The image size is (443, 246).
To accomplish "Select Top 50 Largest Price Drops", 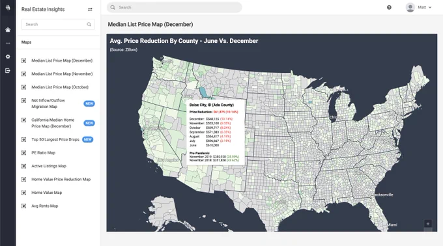I will pyautogui.click(x=55, y=139).
